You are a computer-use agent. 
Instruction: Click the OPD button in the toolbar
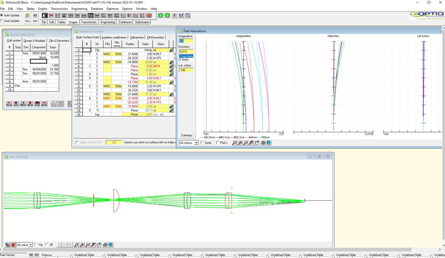click(x=35, y=21)
